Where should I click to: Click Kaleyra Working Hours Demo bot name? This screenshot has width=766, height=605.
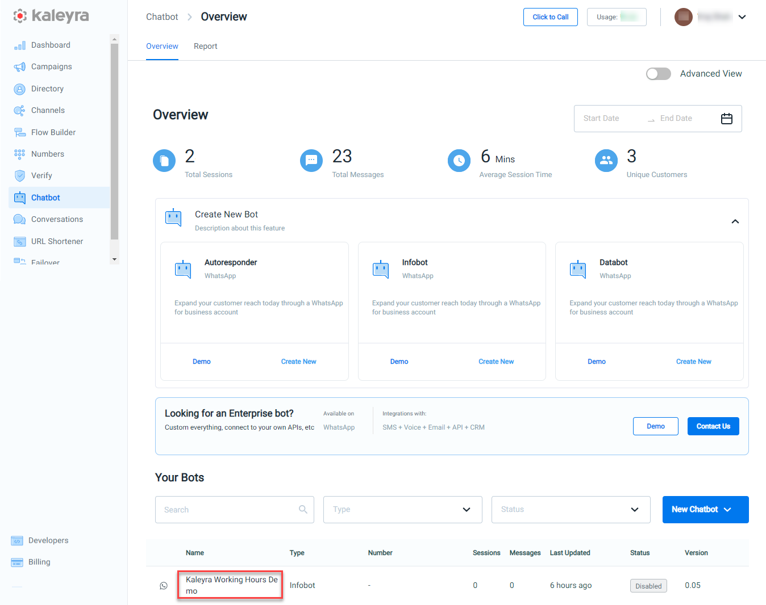pyautogui.click(x=231, y=585)
